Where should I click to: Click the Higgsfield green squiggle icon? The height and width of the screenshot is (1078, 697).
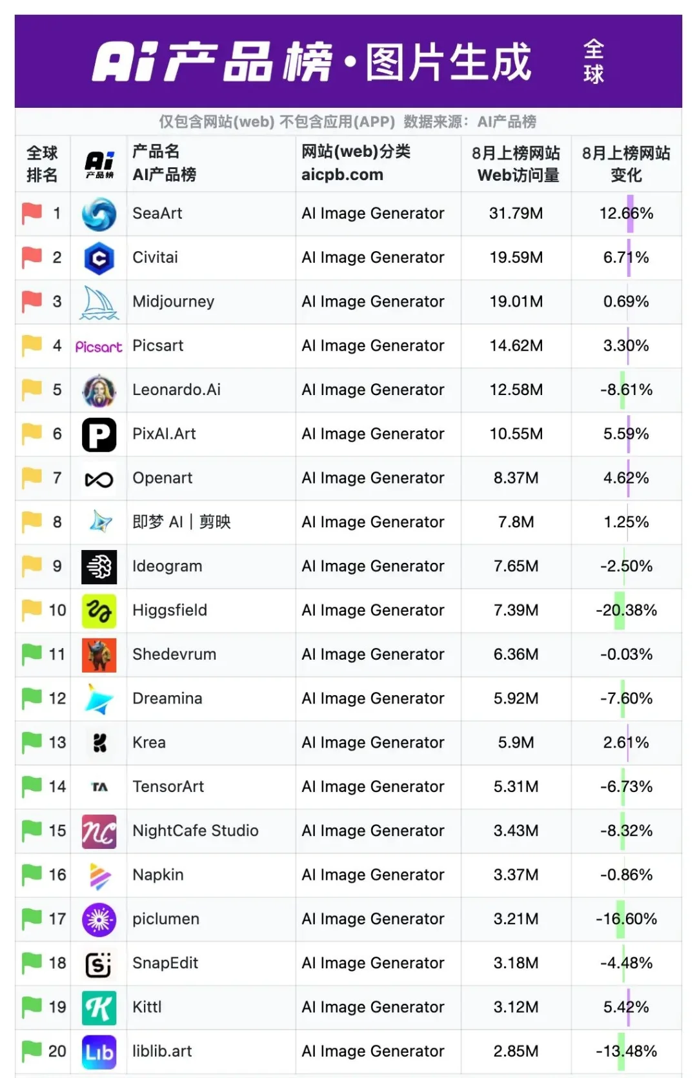(99, 611)
